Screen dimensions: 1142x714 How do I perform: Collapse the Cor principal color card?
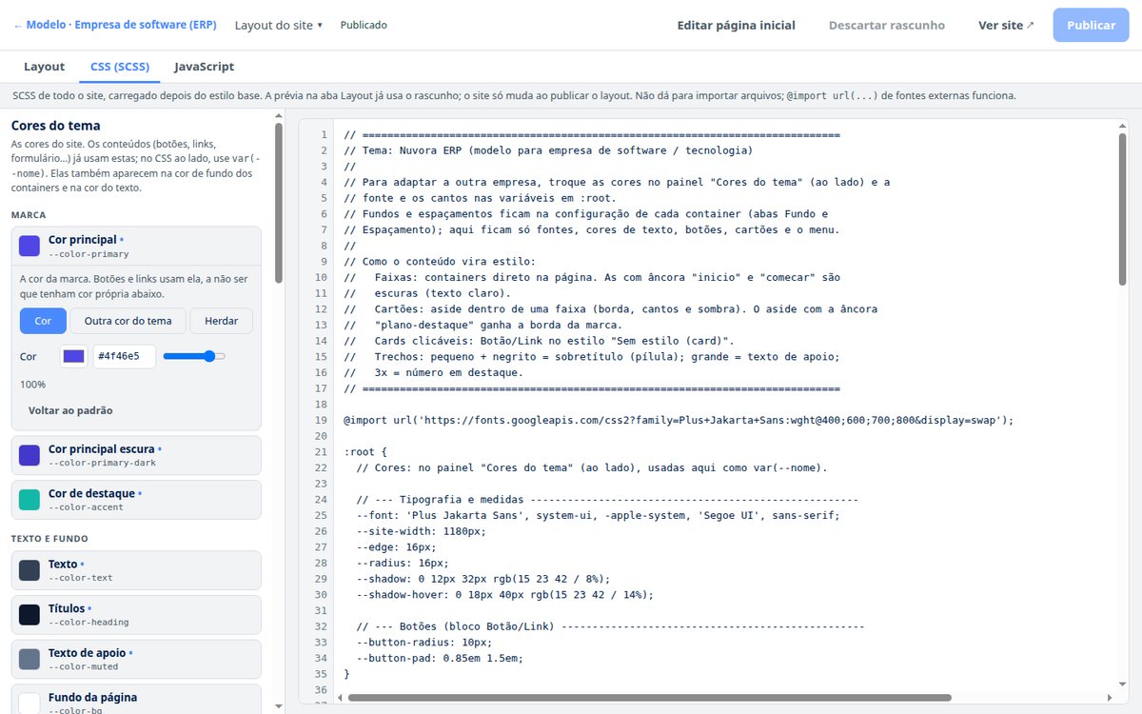click(137, 246)
